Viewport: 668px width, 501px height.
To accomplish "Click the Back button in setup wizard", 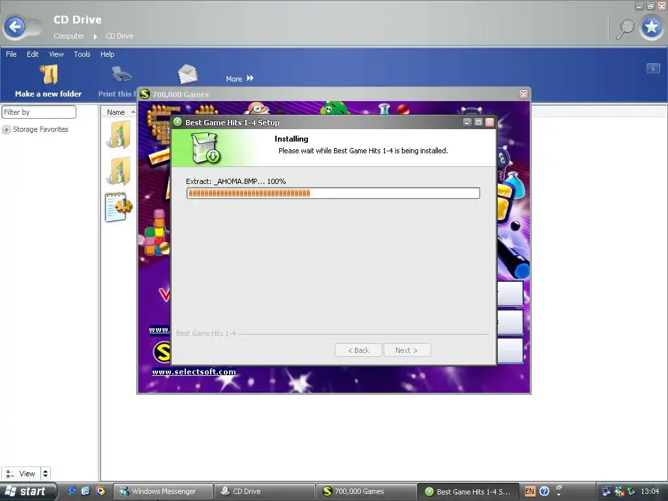I will pyautogui.click(x=358, y=350).
